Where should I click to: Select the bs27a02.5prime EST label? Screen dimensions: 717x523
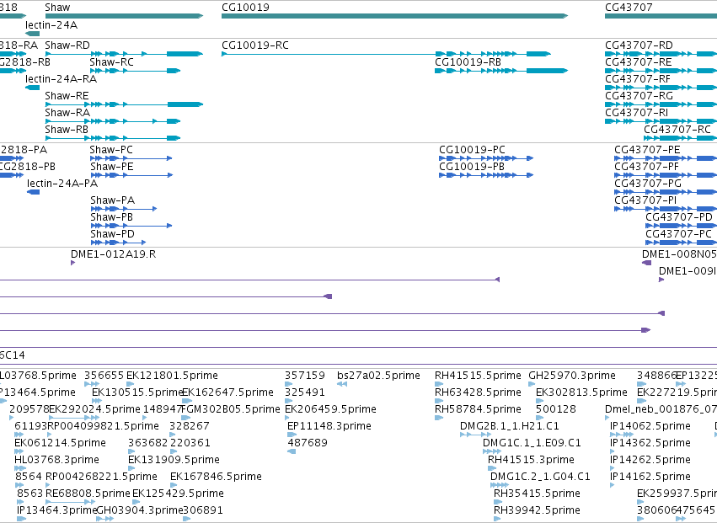[x=378, y=376]
